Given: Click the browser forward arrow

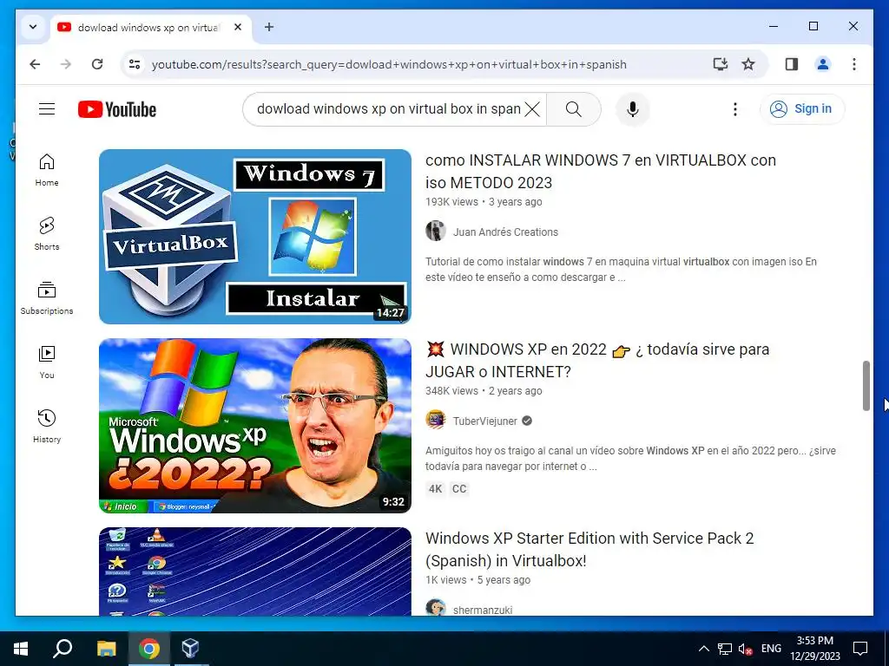Looking at the screenshot, I should (x=66, y=64).
